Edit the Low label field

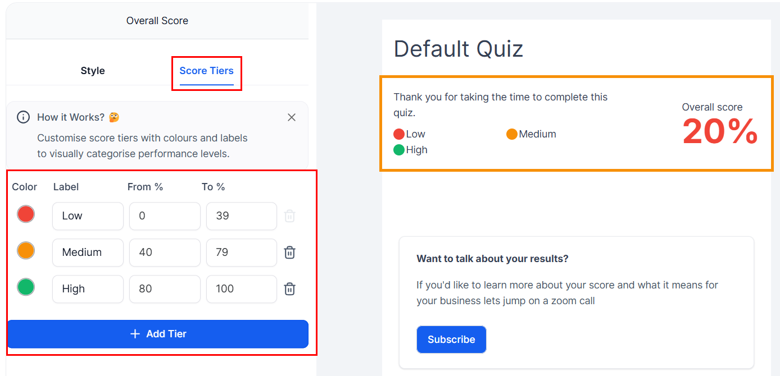click(x=88, y=216)
